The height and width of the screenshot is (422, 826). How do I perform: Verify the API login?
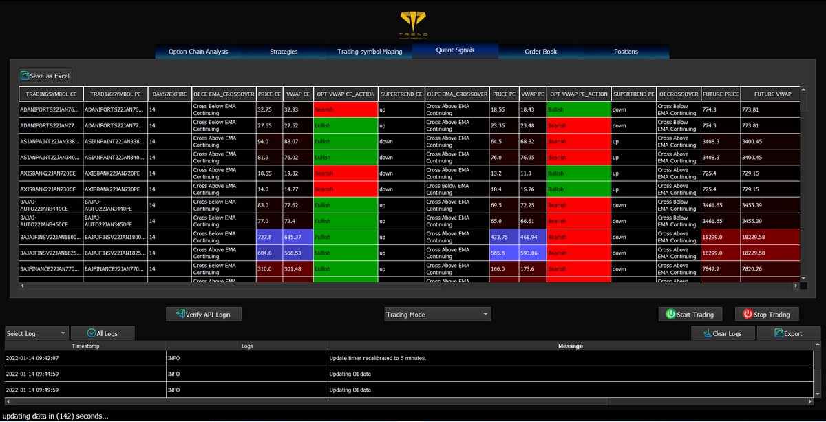pos(204,315)
